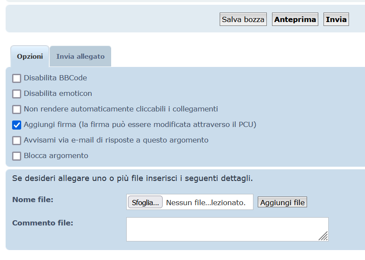
Task: Open the Invia allegato tab
Action: tap(80, 57)
